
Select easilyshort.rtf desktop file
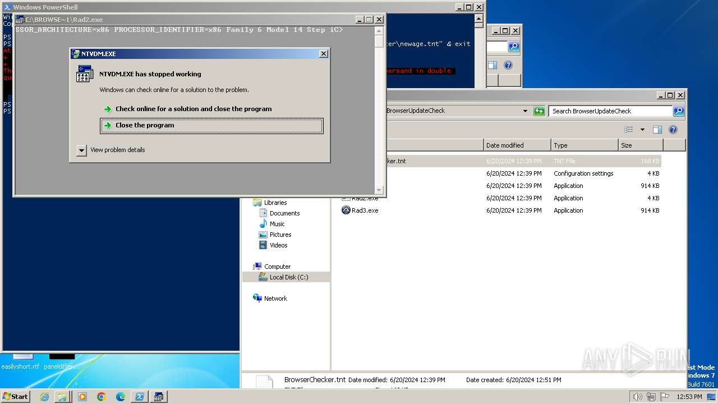click(x=21, y=362)
